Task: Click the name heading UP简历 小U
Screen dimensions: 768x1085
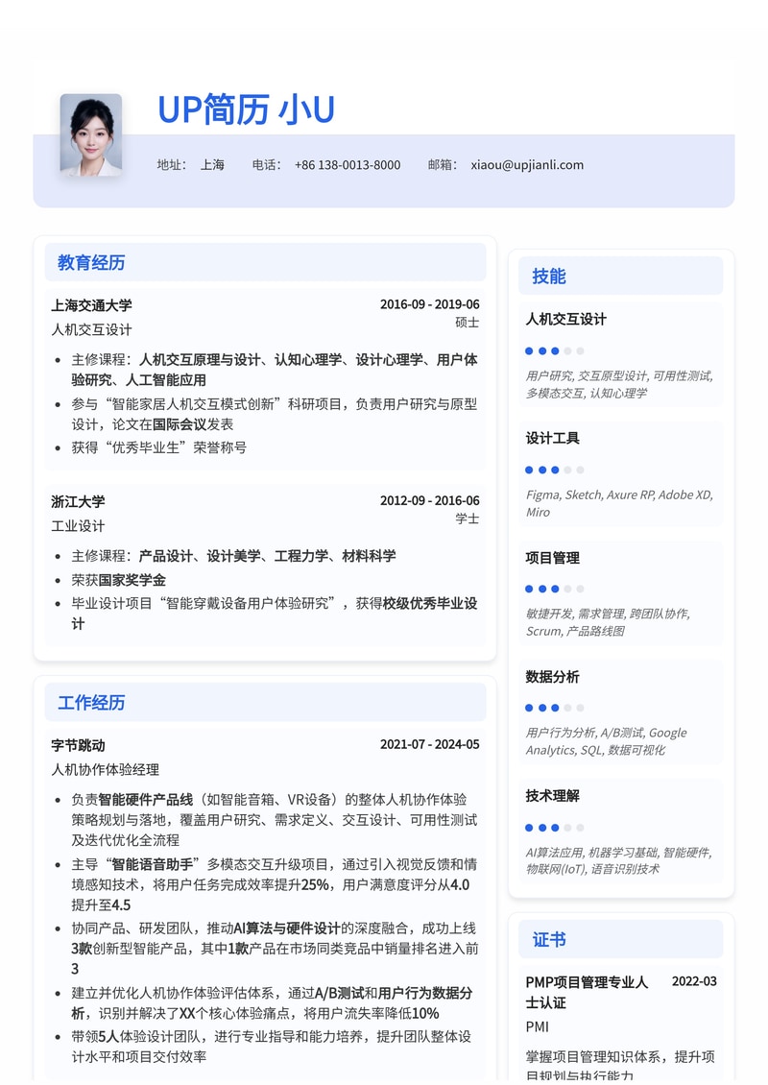Action: [246, 109]
